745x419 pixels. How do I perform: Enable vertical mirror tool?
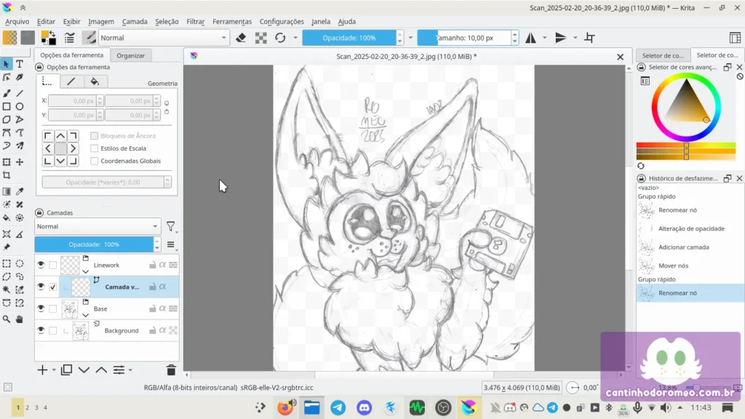click(x=561, y=38)
